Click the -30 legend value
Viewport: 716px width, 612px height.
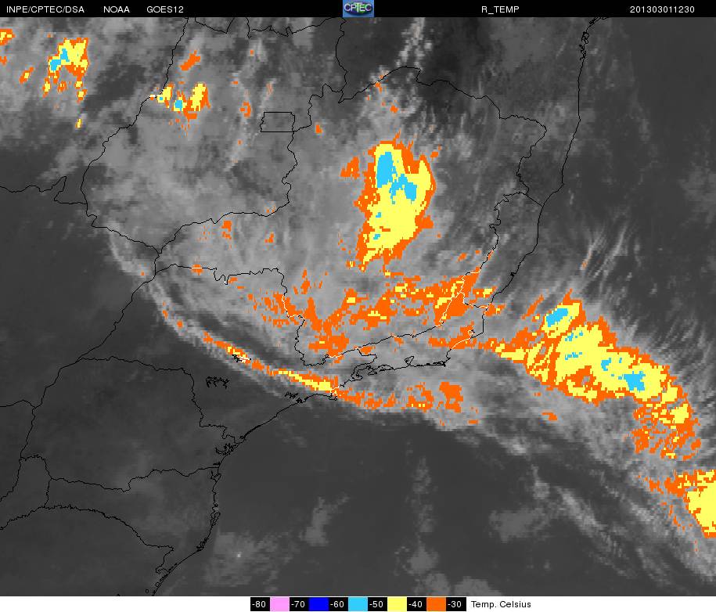(x=455, y=604)
